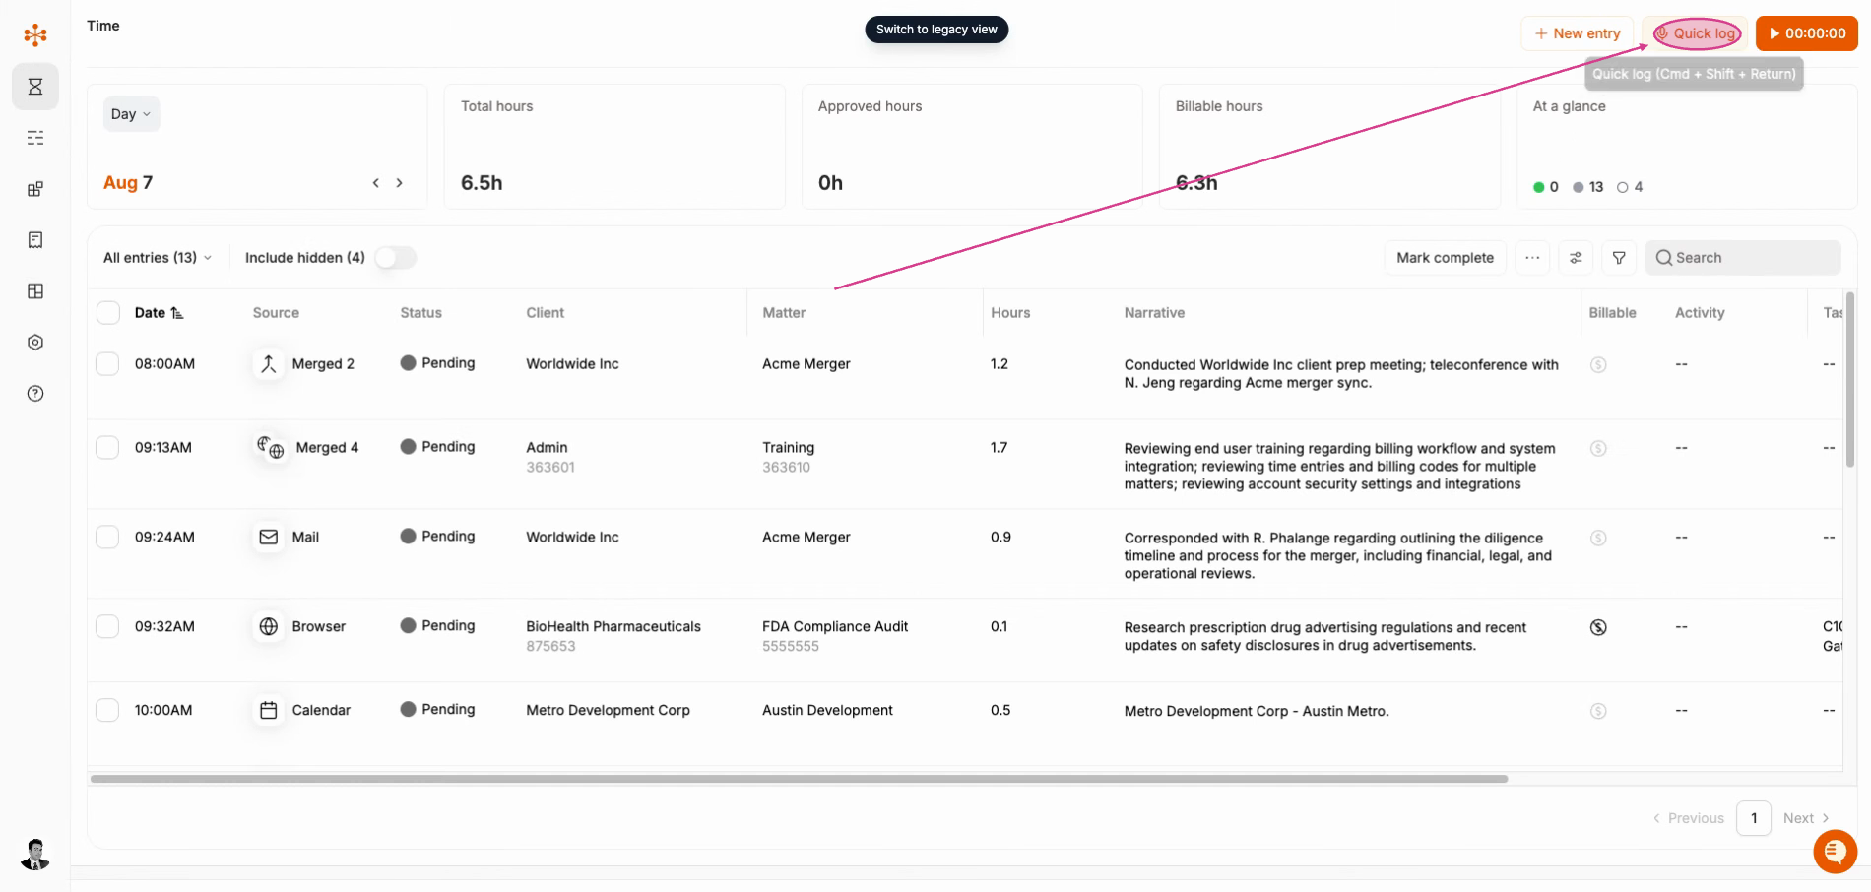Viewport: 1871px width, 892px height.
Task: Click the help question mark sidebar icon
Action: coord(35,394)
